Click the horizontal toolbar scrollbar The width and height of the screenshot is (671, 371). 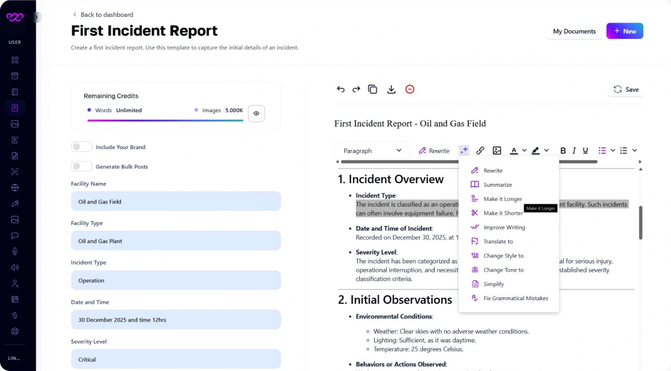469,162
